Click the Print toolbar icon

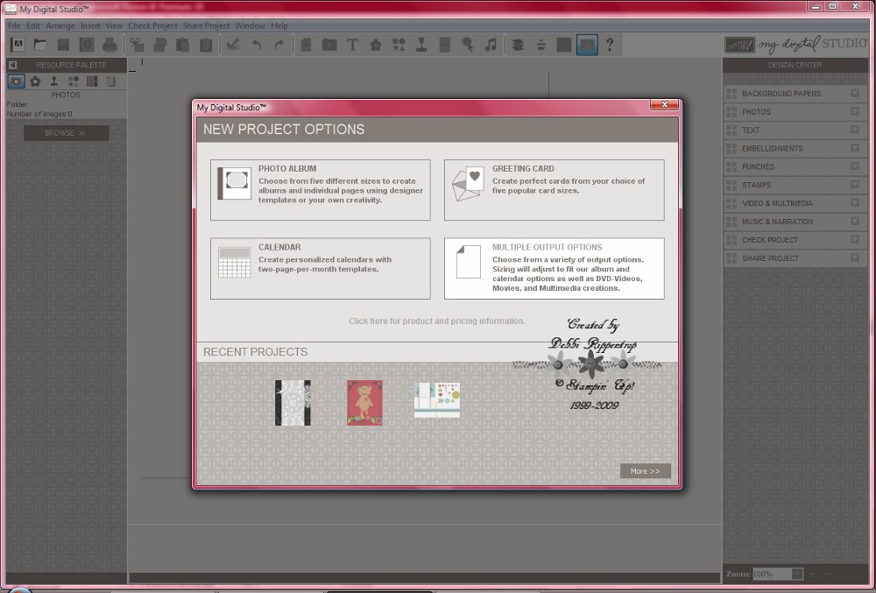click(x=110, y=45)
